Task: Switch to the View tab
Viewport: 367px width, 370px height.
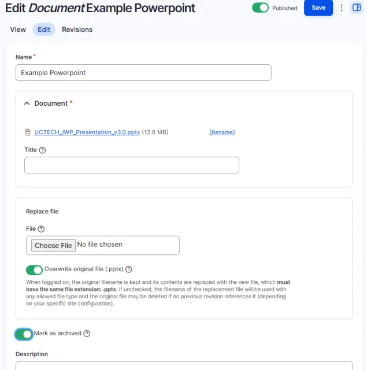Action: pyautogui.click(x=18, y=29)
